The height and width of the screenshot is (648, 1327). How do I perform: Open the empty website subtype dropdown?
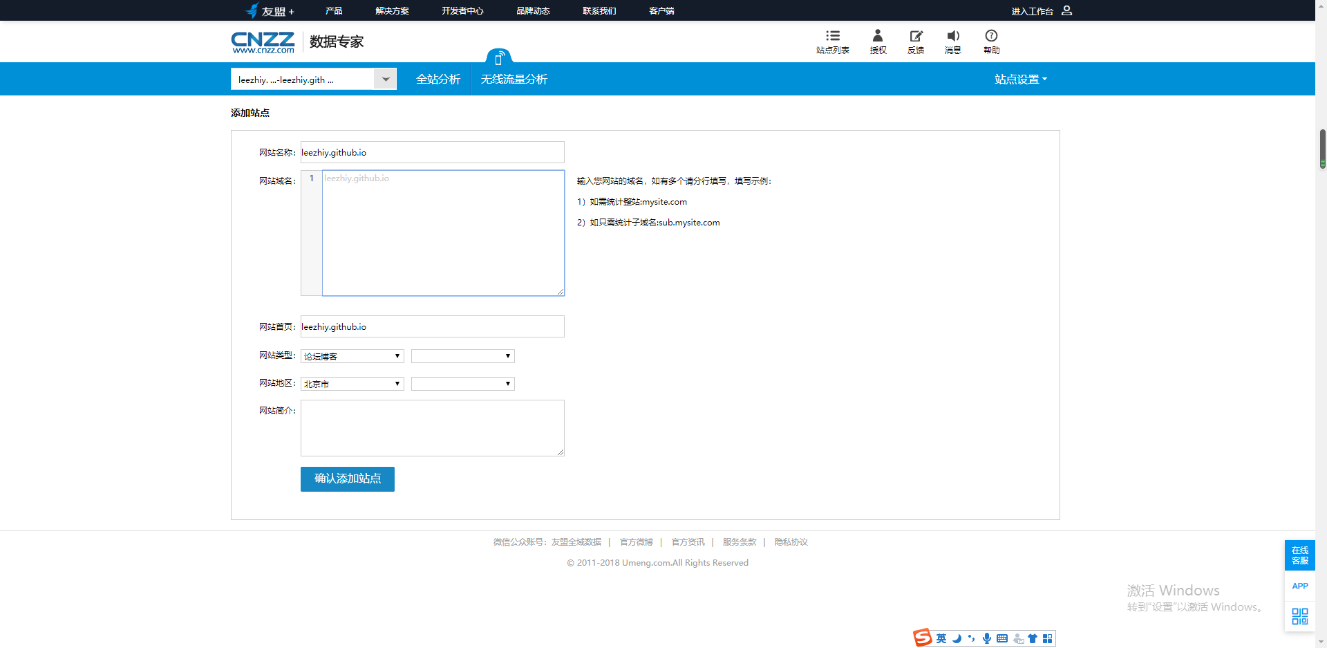click(x=462, y=356)
